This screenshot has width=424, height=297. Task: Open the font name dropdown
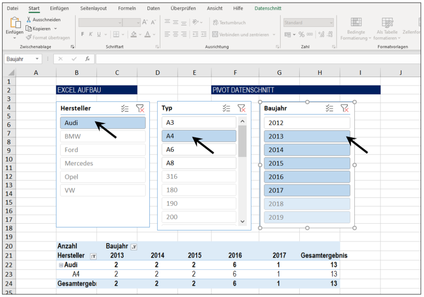[x=120, y=22]
